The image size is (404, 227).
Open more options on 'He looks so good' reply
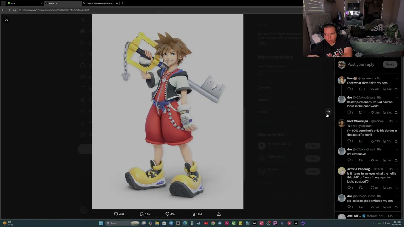tap(396, 196)
